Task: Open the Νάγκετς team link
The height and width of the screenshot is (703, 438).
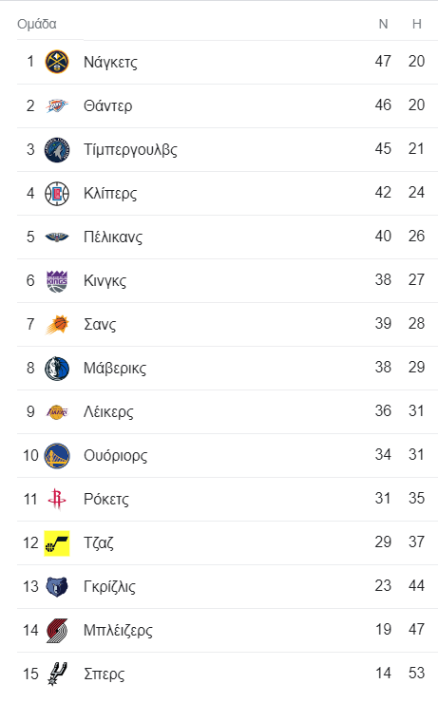Action: tap(110, 62)
